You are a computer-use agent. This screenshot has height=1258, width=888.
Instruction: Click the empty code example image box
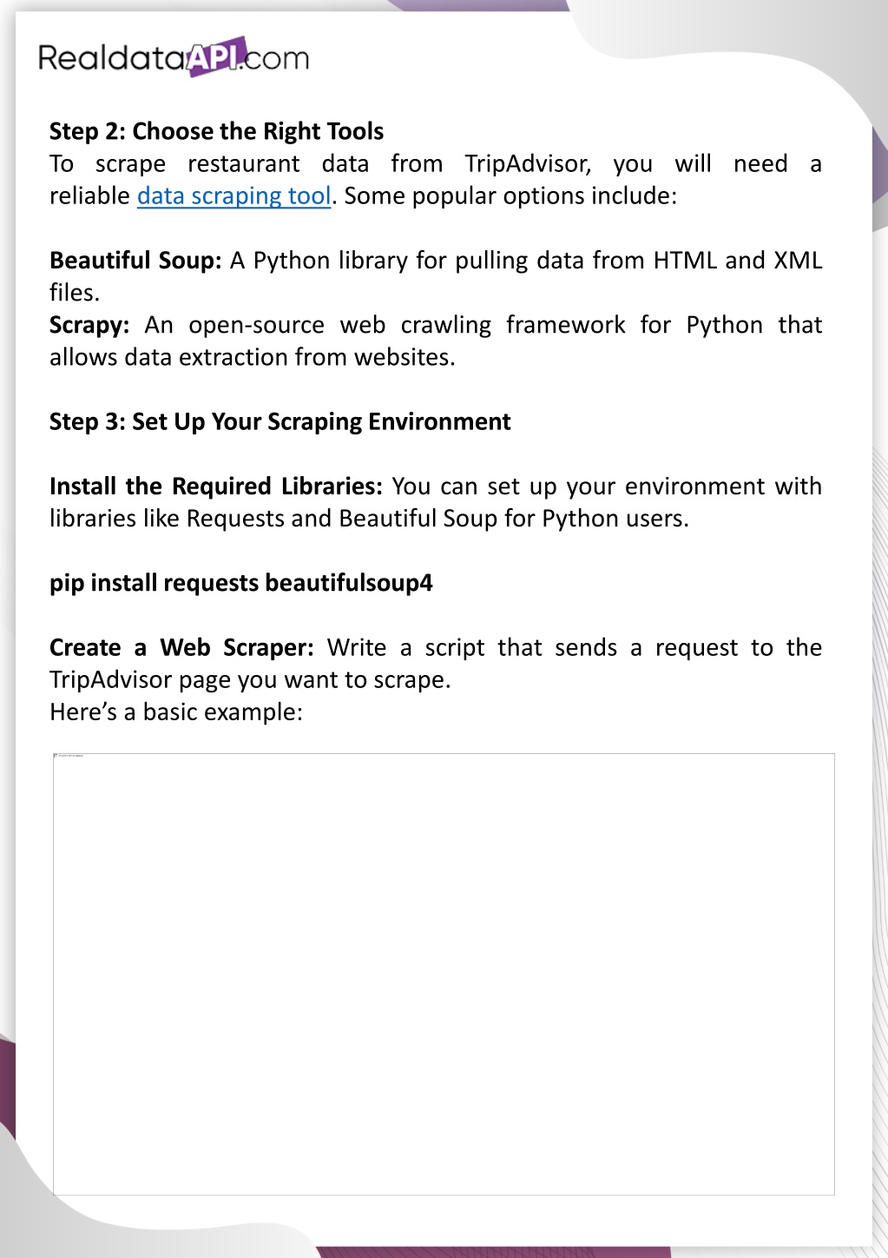click(x=444, y=974)
